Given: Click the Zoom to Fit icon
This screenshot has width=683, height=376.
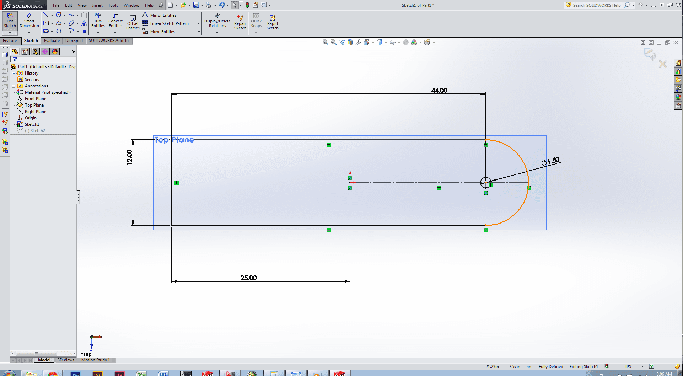Looking at the screenshot, I should (x=325, y=42).
